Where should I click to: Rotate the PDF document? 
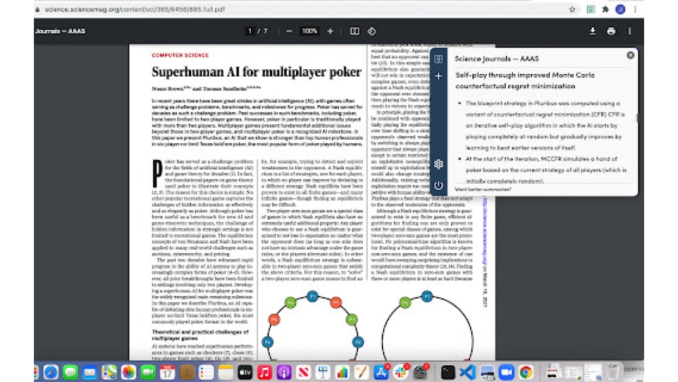(x=372, y=31)
